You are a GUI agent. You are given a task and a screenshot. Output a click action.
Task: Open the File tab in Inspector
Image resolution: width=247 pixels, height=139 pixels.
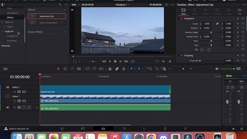tap(240, 12)
